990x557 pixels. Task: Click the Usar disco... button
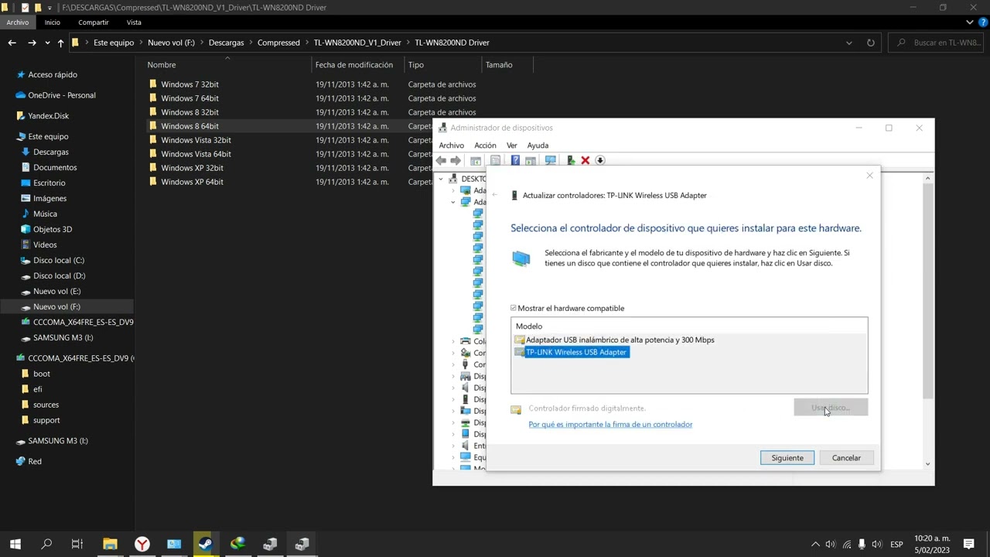[831, 408]
